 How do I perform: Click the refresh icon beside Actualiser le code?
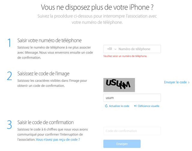tap(106, 106)
